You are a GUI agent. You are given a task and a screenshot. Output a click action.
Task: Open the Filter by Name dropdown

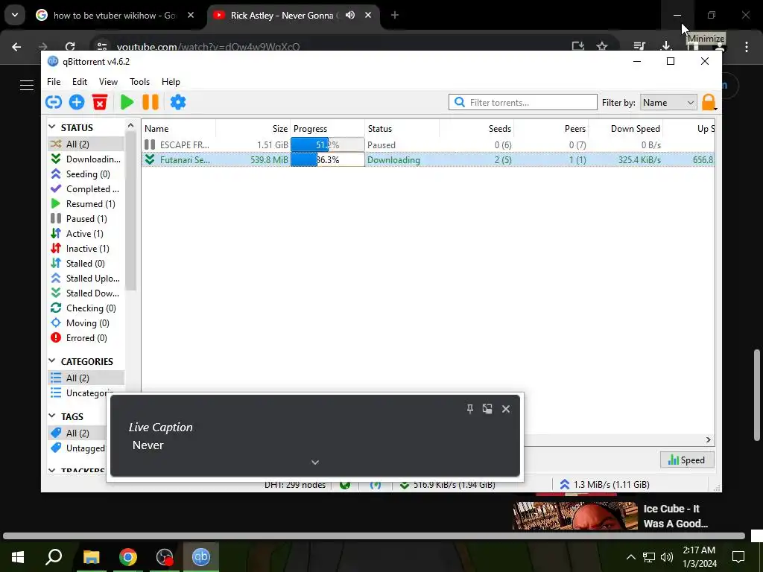(668, 103)
